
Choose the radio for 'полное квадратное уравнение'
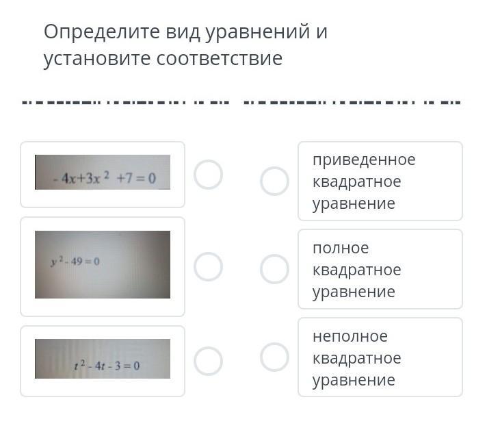(x=274, y=269)
